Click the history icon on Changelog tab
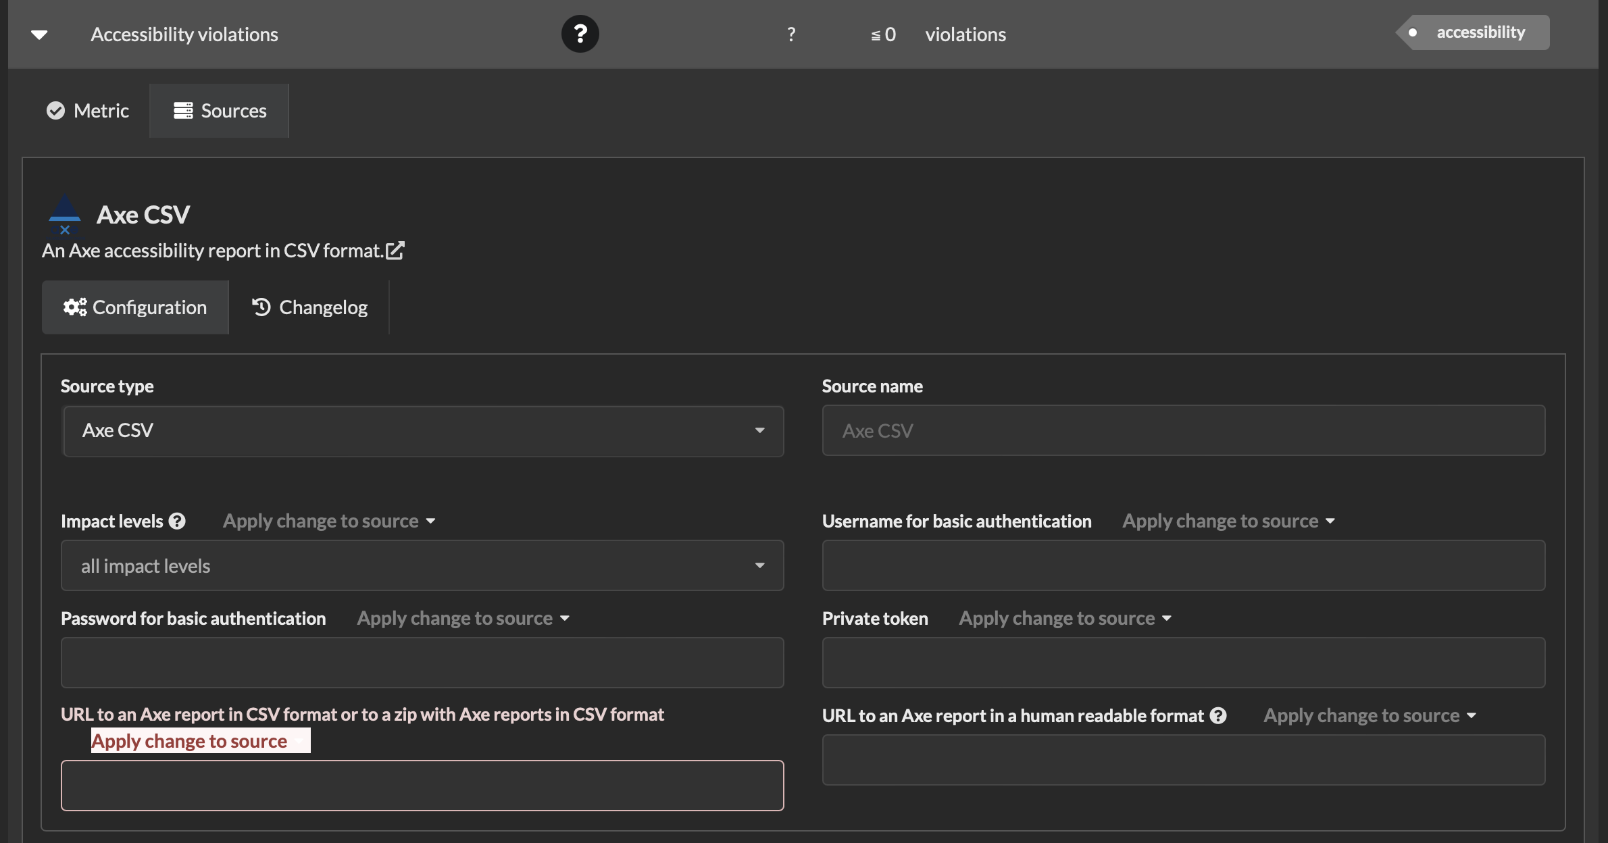1608x843 pixels. [261, 307]
